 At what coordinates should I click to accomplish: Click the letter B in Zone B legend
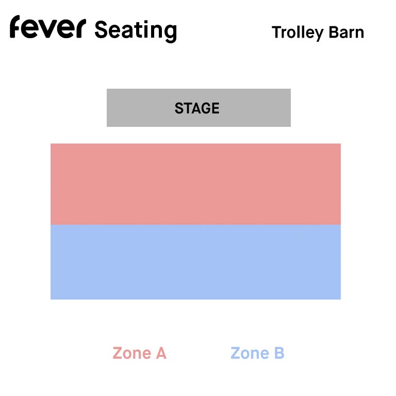tap(279, 353)
